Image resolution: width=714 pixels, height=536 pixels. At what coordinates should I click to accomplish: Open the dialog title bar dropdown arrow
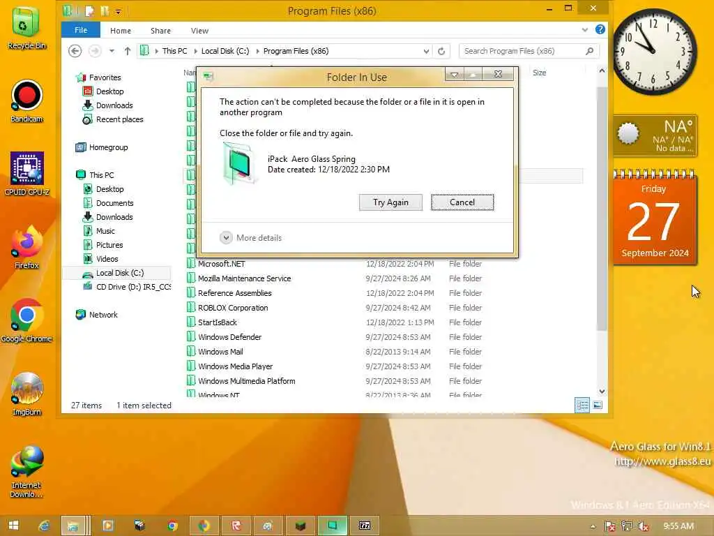(455, 74)
